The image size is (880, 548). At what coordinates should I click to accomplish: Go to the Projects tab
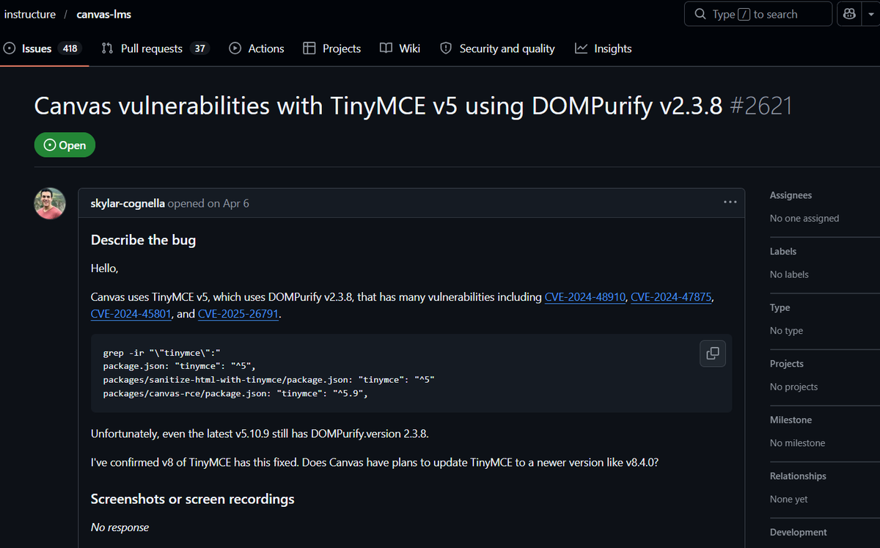331,48
